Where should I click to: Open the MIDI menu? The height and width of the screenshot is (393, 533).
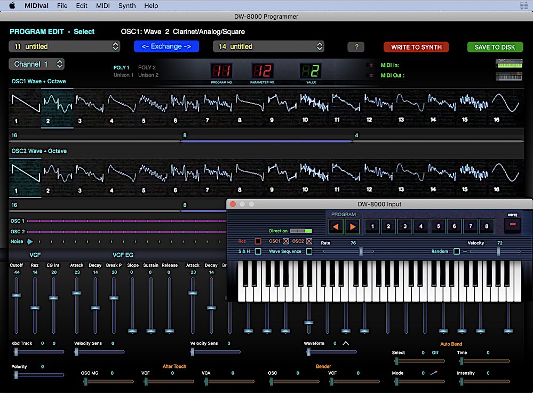[103, 6]
